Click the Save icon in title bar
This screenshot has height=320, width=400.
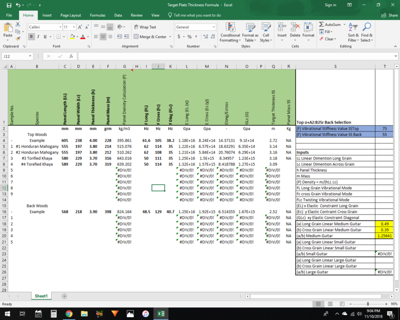coord(9,5)
